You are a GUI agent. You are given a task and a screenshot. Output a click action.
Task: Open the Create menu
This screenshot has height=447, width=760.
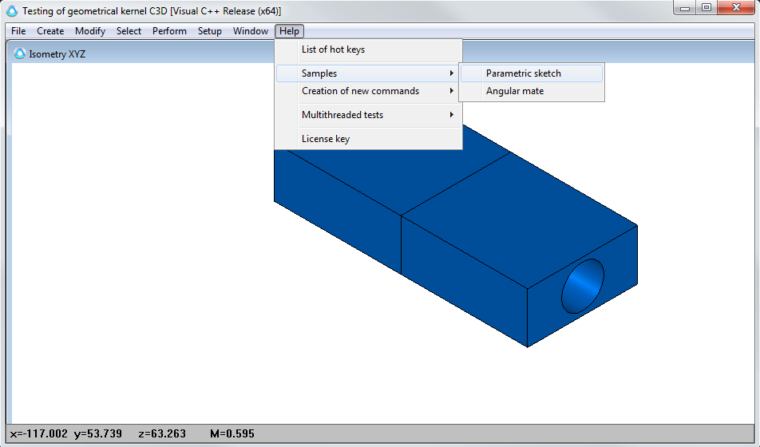tap(50, 31)
